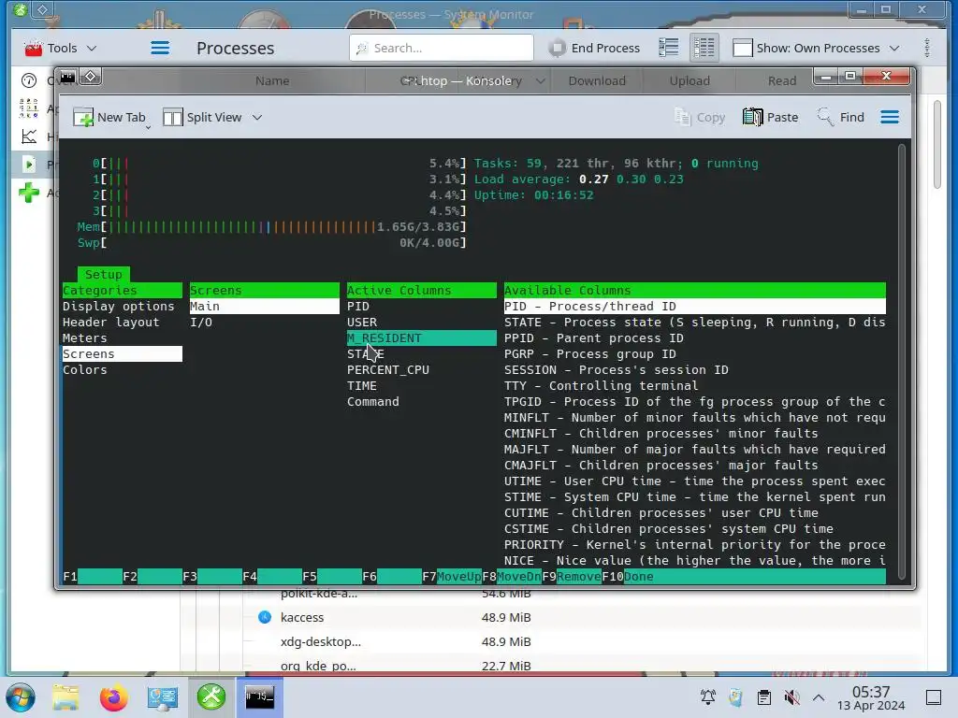This screenshot has width=958, height=718.
Task: Open the Tools menu in System Monitor
Action: (61, 48)
